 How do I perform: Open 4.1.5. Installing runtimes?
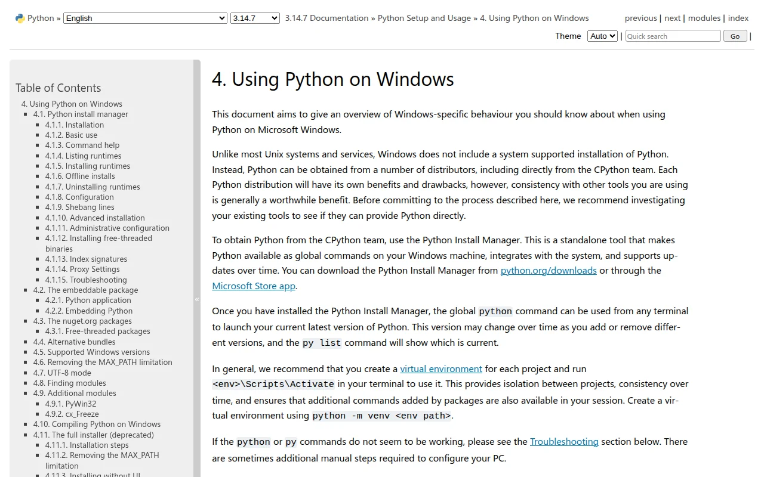88,166
